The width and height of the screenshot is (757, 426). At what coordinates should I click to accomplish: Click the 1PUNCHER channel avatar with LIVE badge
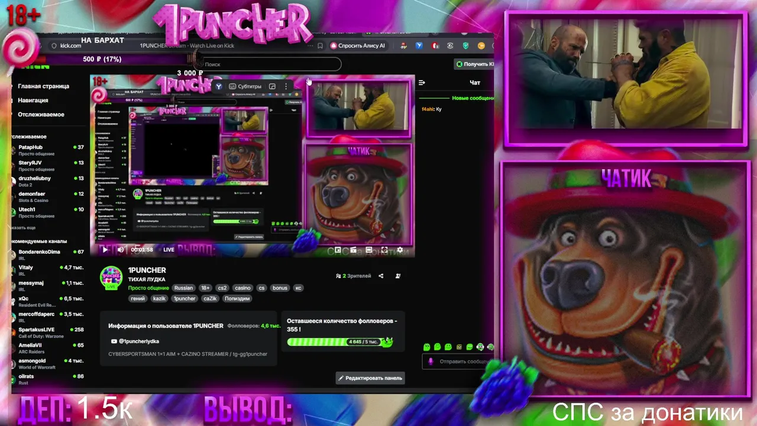pos(111,278)
